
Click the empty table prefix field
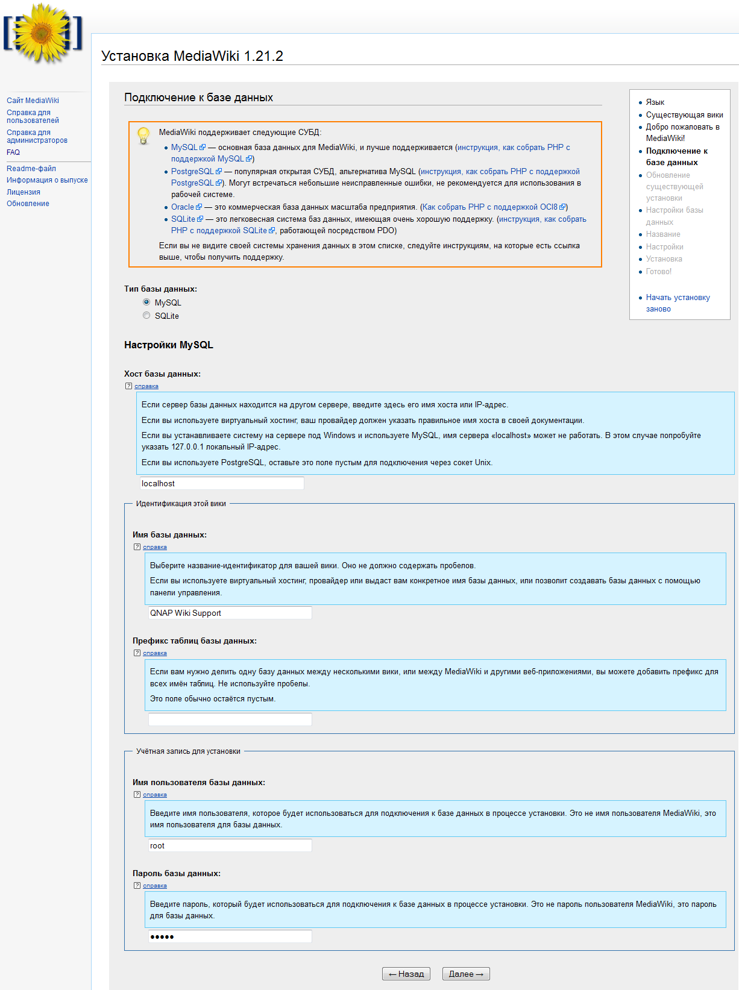(230, 719)
